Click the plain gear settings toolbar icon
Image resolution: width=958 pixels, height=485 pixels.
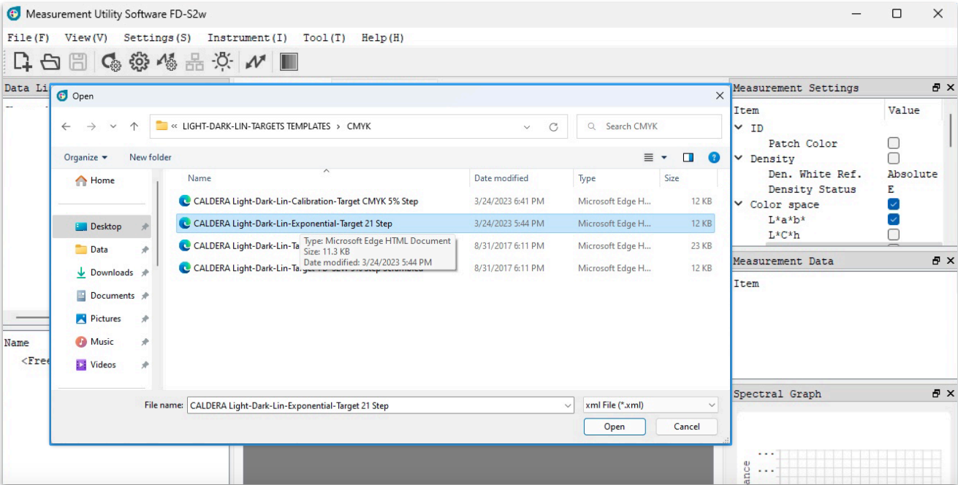pyautogui.click(x=139, y=62)
